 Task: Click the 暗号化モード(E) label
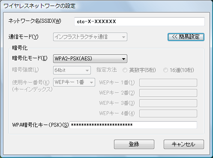pyautogui.click(x=30, y=58)
